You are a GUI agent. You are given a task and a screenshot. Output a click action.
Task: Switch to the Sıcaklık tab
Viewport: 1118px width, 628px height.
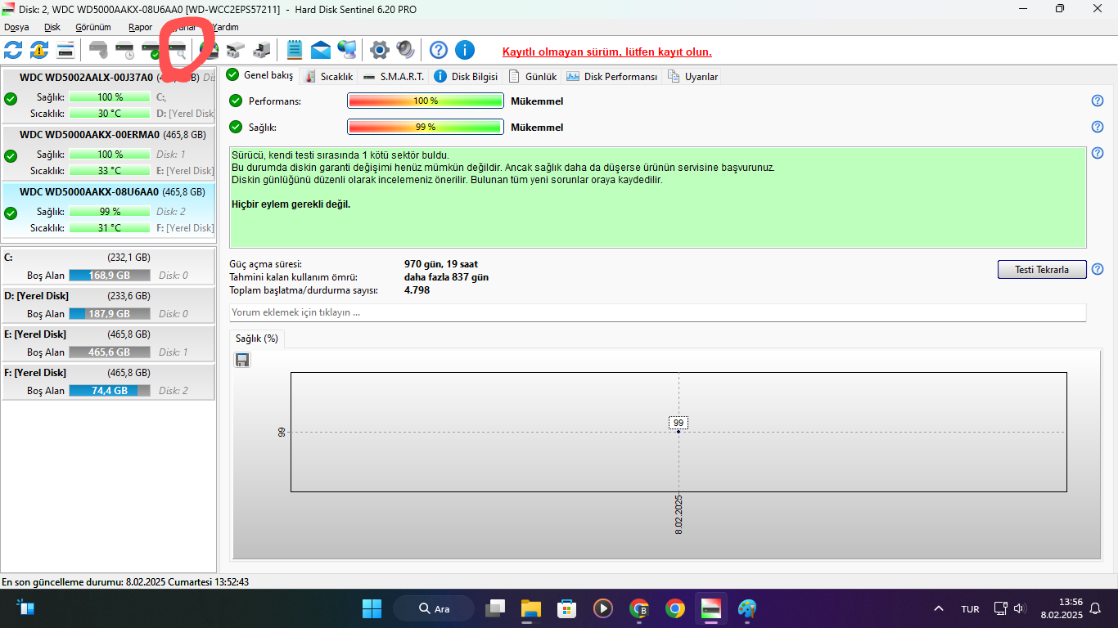328,76
